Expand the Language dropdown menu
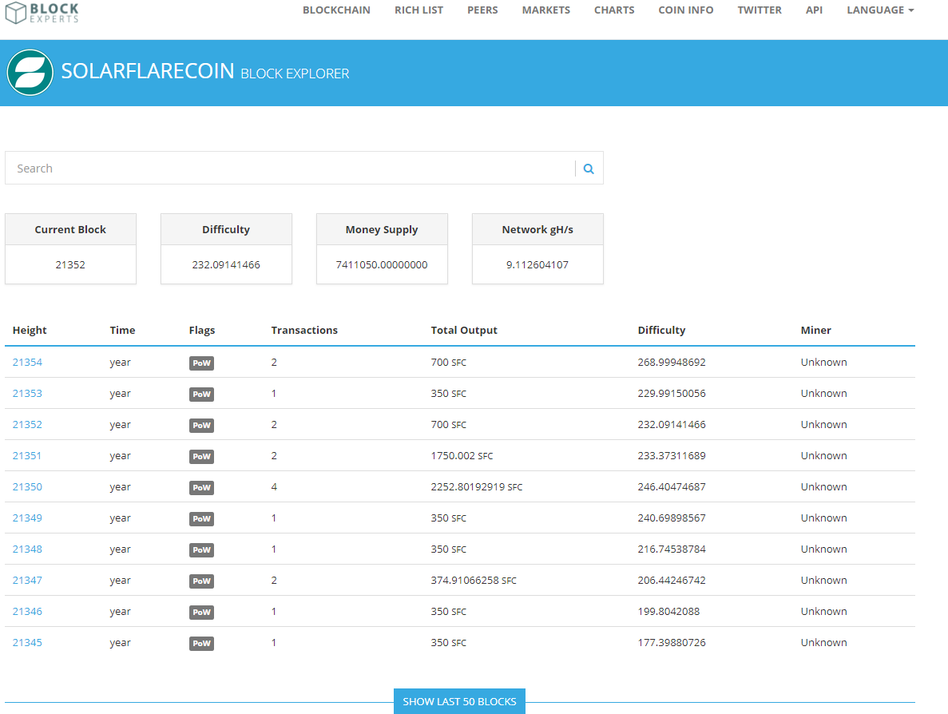Screen dimensions: 948x714 point(879,10)
